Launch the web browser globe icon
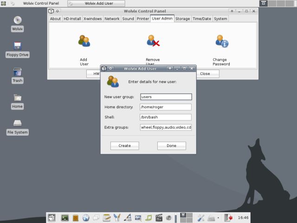The image size is (297, 223). pos(86,218)
